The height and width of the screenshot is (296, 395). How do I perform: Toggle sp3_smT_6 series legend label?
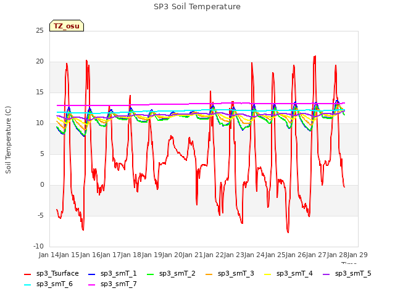pos(54,284)
